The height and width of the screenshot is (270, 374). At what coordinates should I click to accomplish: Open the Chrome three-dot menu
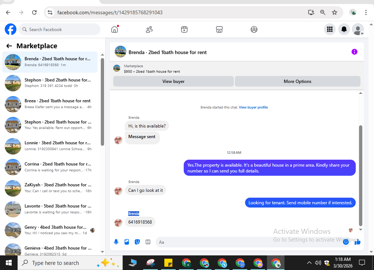click(366, 12)
